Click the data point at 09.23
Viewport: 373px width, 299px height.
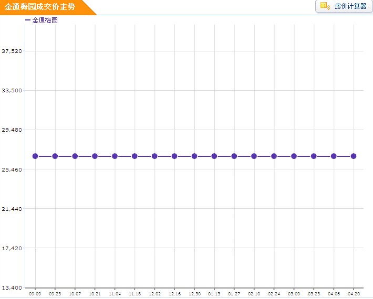pos(55,156)
